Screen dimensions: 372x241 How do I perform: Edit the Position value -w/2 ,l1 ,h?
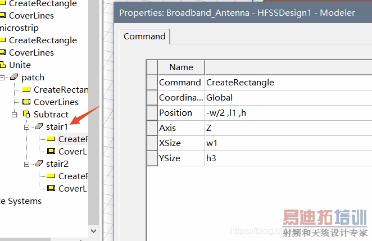coord(288,113)
